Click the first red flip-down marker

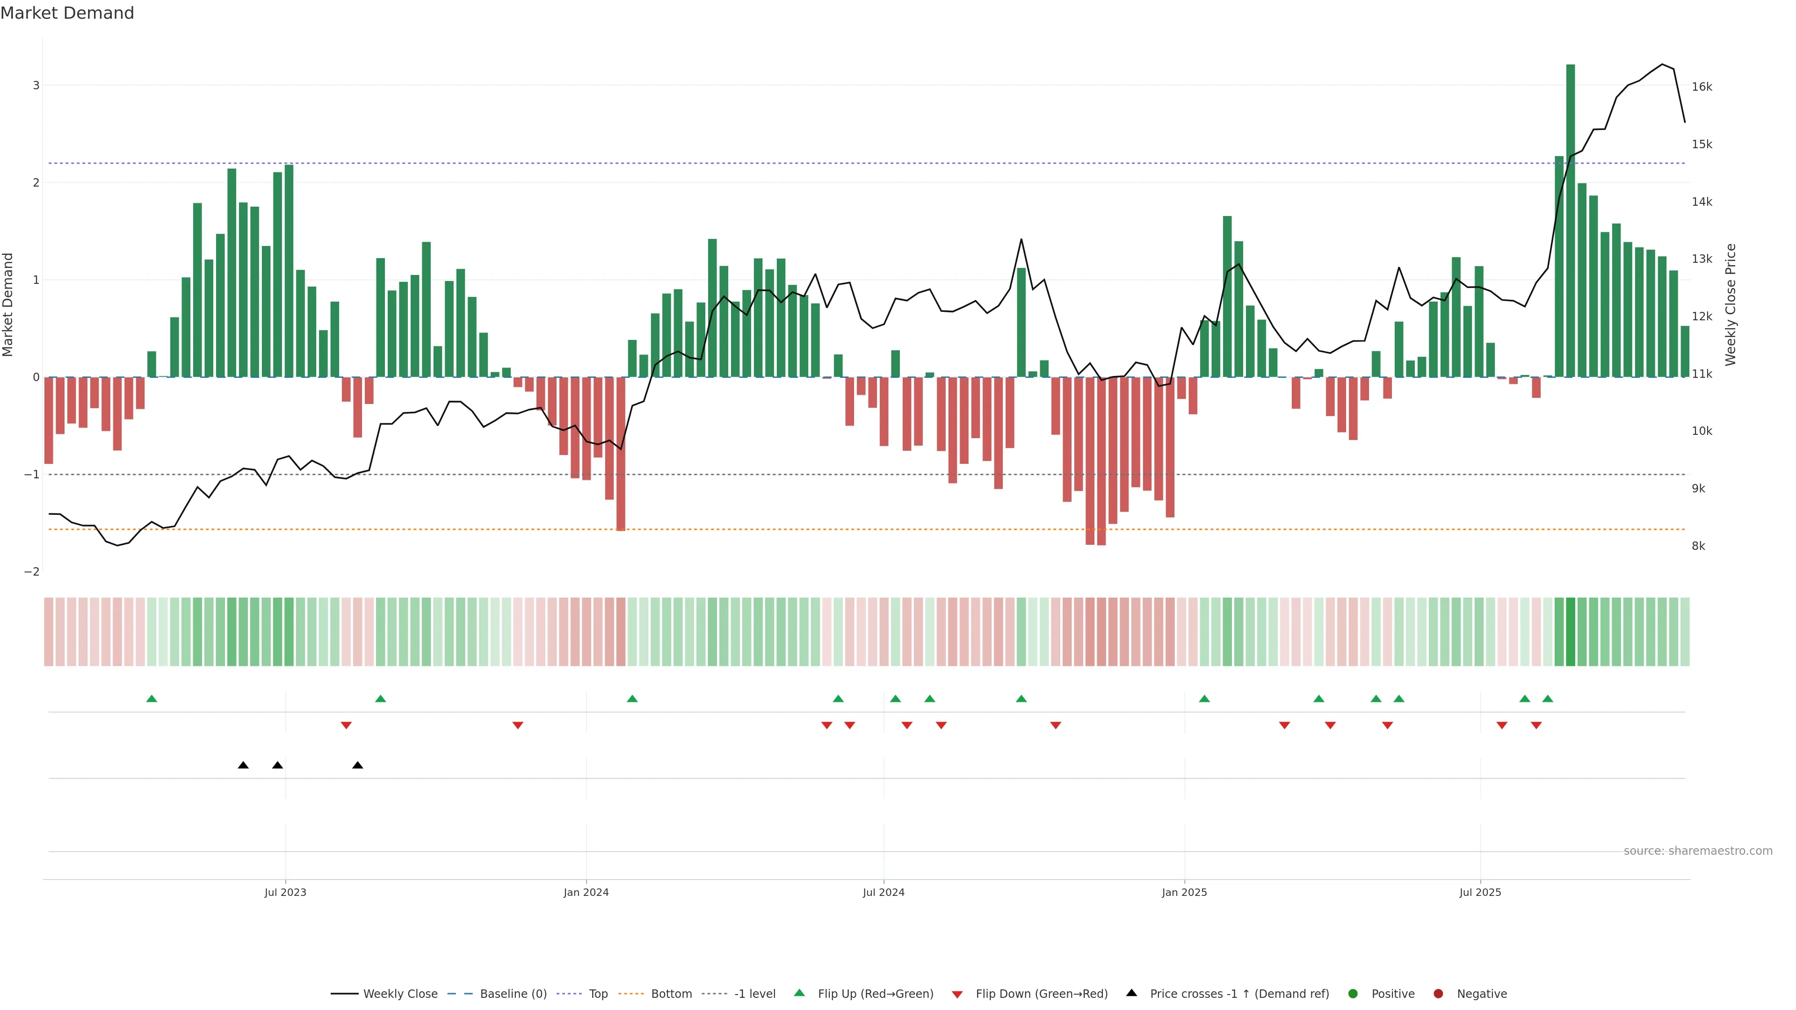pyautogui.click(x=346, y=725)
